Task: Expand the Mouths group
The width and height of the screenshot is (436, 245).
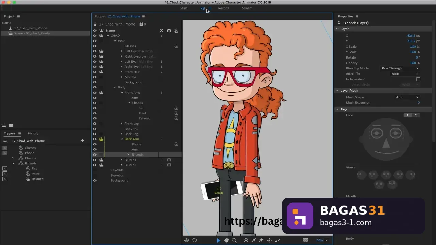Action: coord(121,77)
